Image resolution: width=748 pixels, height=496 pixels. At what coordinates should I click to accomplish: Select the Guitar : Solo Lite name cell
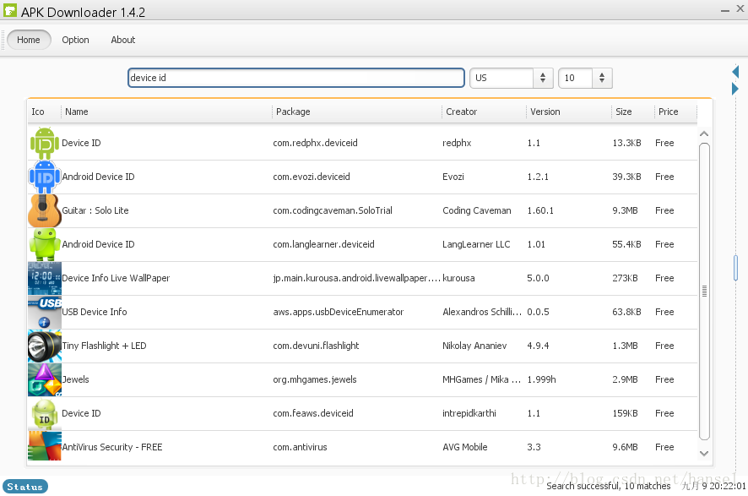[x=95, y=210]
